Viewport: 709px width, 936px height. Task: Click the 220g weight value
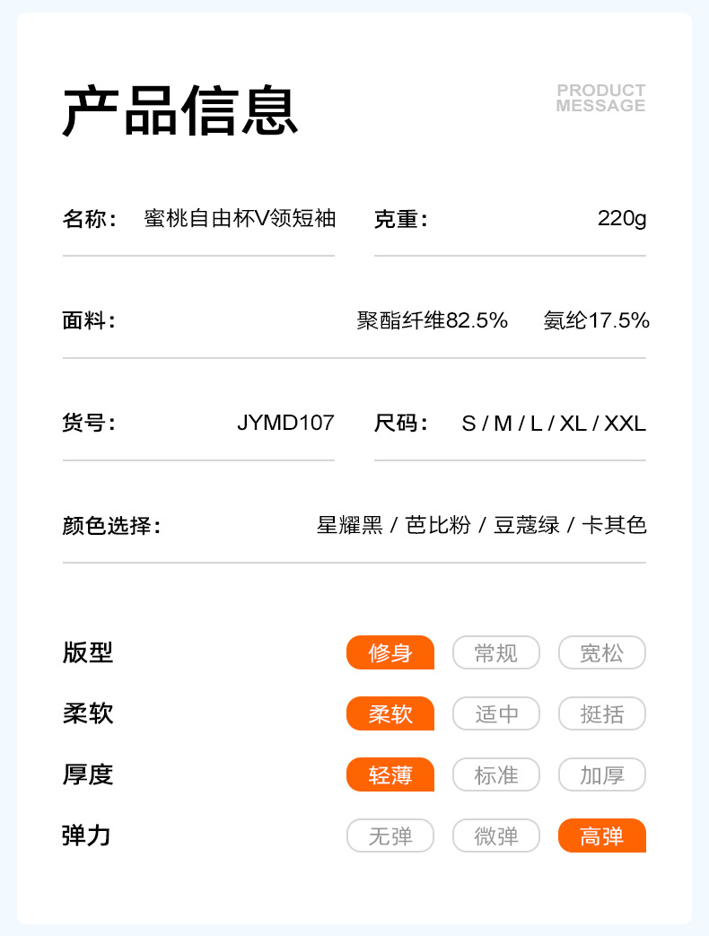(x=621, y=218)
